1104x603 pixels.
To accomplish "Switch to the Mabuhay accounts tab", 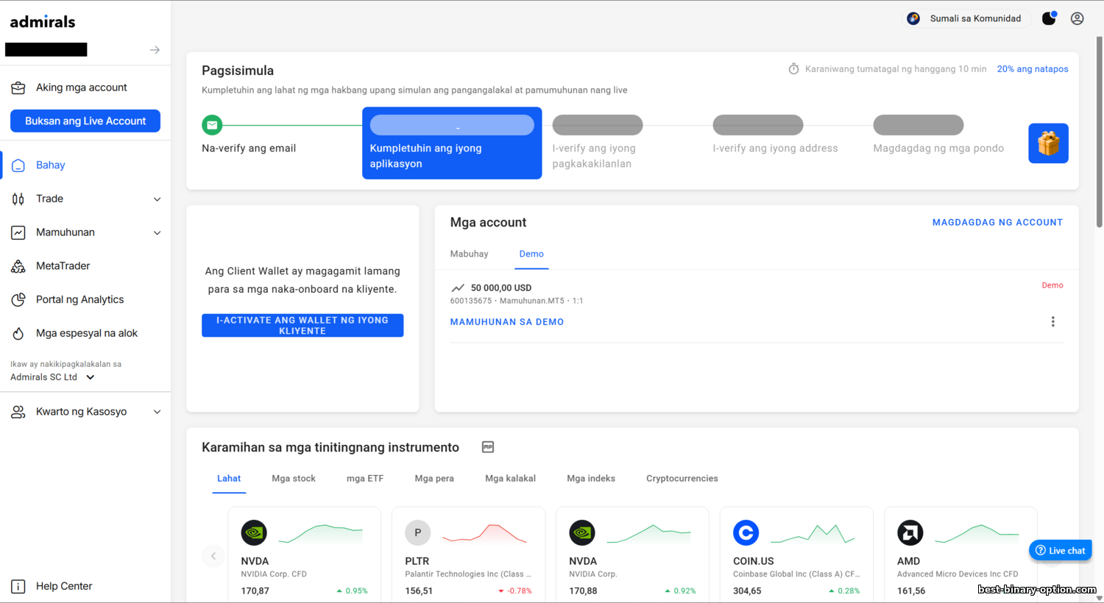I will [469, 254].
